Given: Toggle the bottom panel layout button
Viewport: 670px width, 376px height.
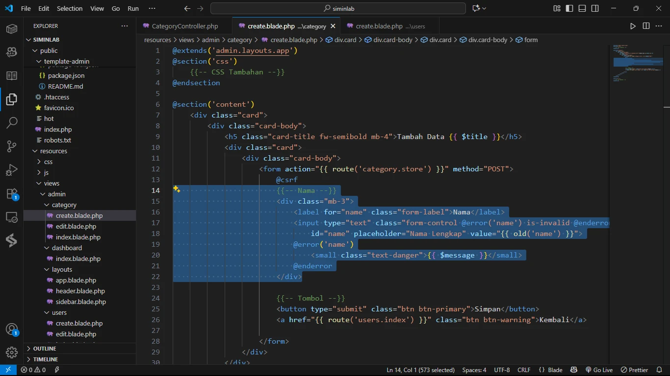Looking at the screenshot, I should pos(582,8).
